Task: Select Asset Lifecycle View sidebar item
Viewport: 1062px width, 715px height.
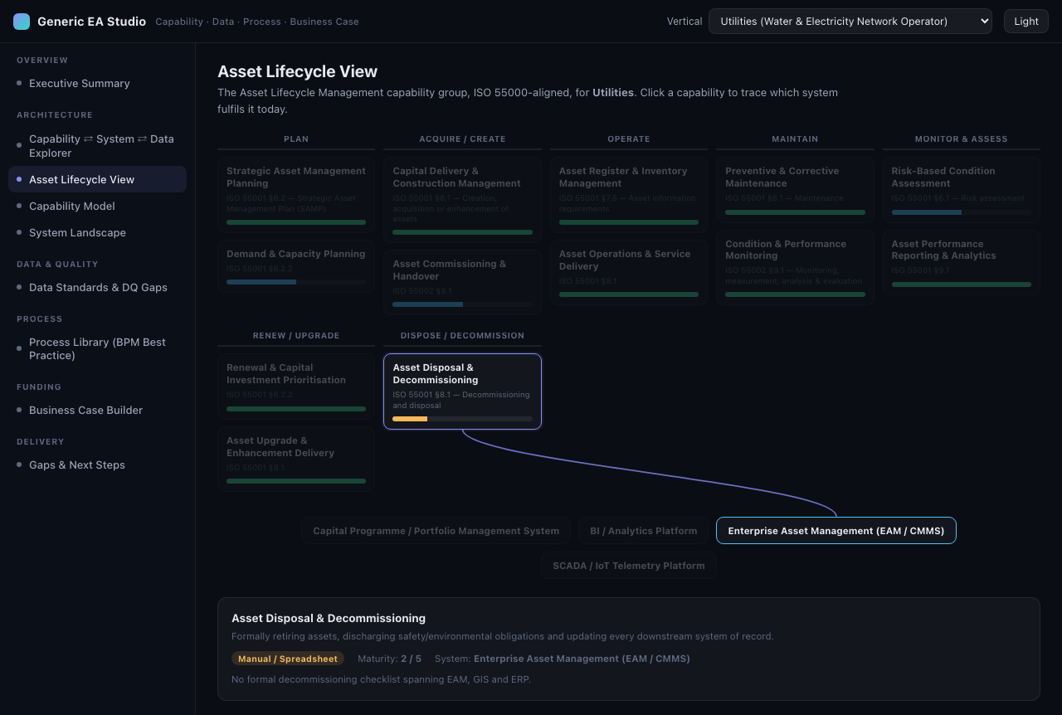Action: [98, 179]
